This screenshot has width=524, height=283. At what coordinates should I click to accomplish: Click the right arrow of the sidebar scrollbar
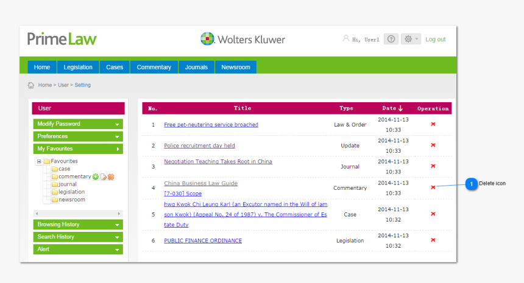coord(119,214)
